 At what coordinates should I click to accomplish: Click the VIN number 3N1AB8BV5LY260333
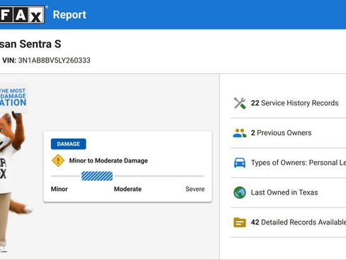point(54,60)
